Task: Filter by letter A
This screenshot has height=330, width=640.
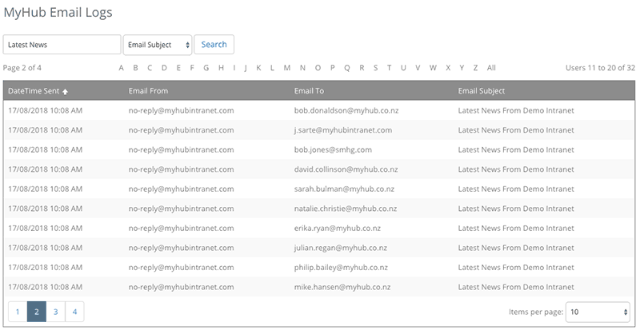Action: click(122, 68)
